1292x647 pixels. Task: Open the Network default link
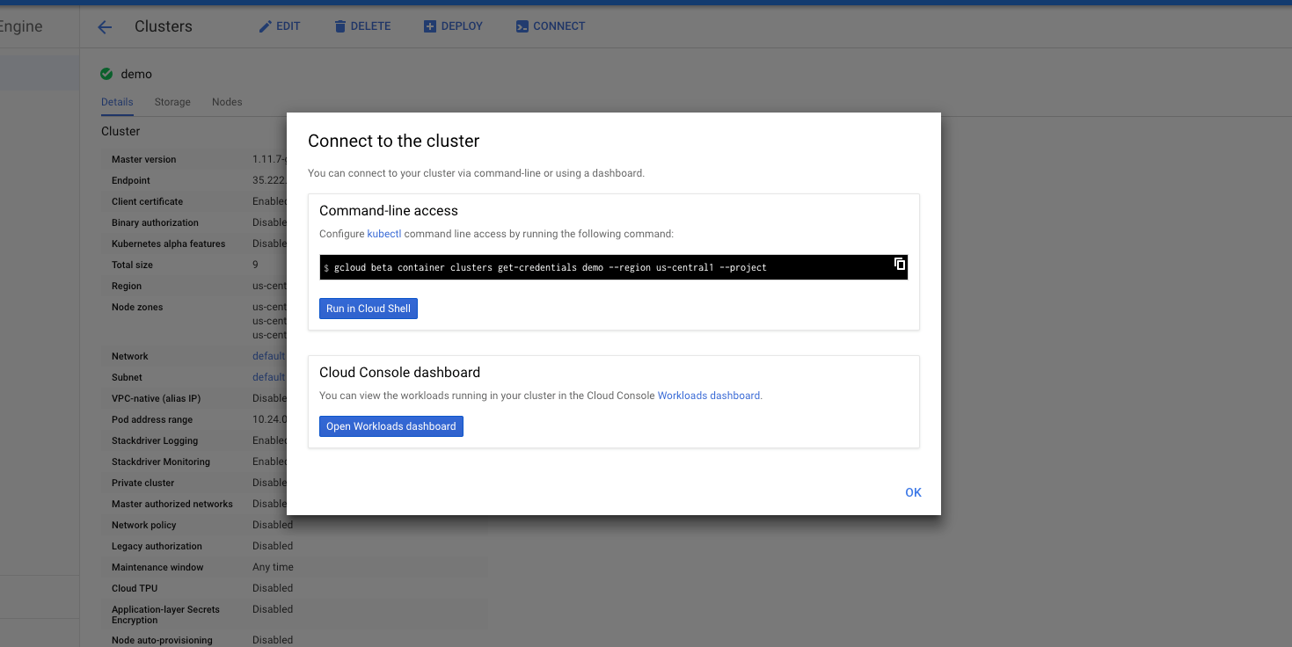click(268, 356)
